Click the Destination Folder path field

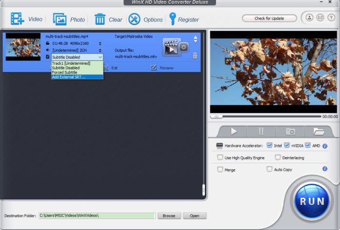point(97,216)
